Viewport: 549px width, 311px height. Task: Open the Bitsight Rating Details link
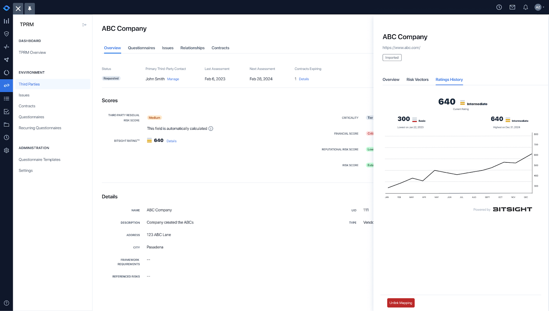pyautogui.click(x=172, y=141)
